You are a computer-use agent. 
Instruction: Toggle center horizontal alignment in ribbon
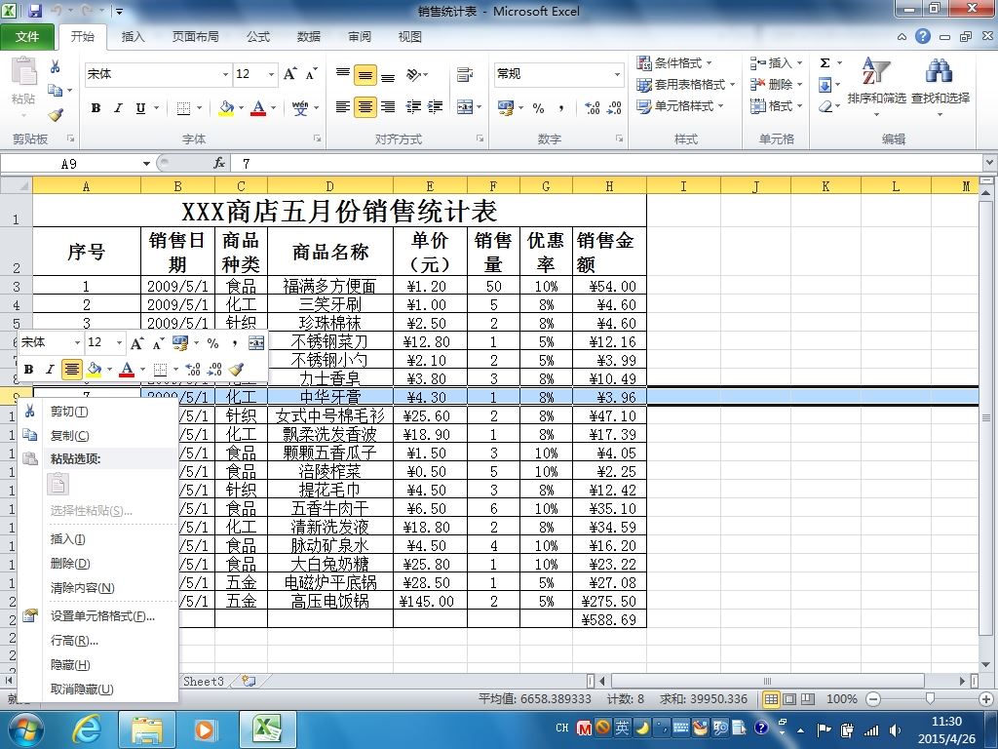(x=365, y=107)
